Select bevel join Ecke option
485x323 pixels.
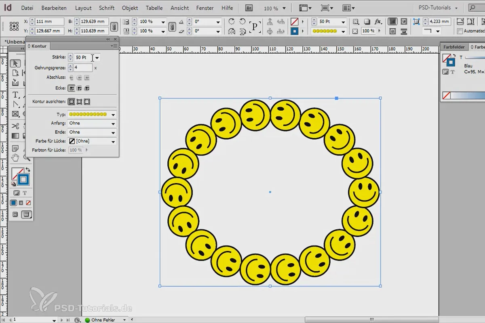point(86,88)
